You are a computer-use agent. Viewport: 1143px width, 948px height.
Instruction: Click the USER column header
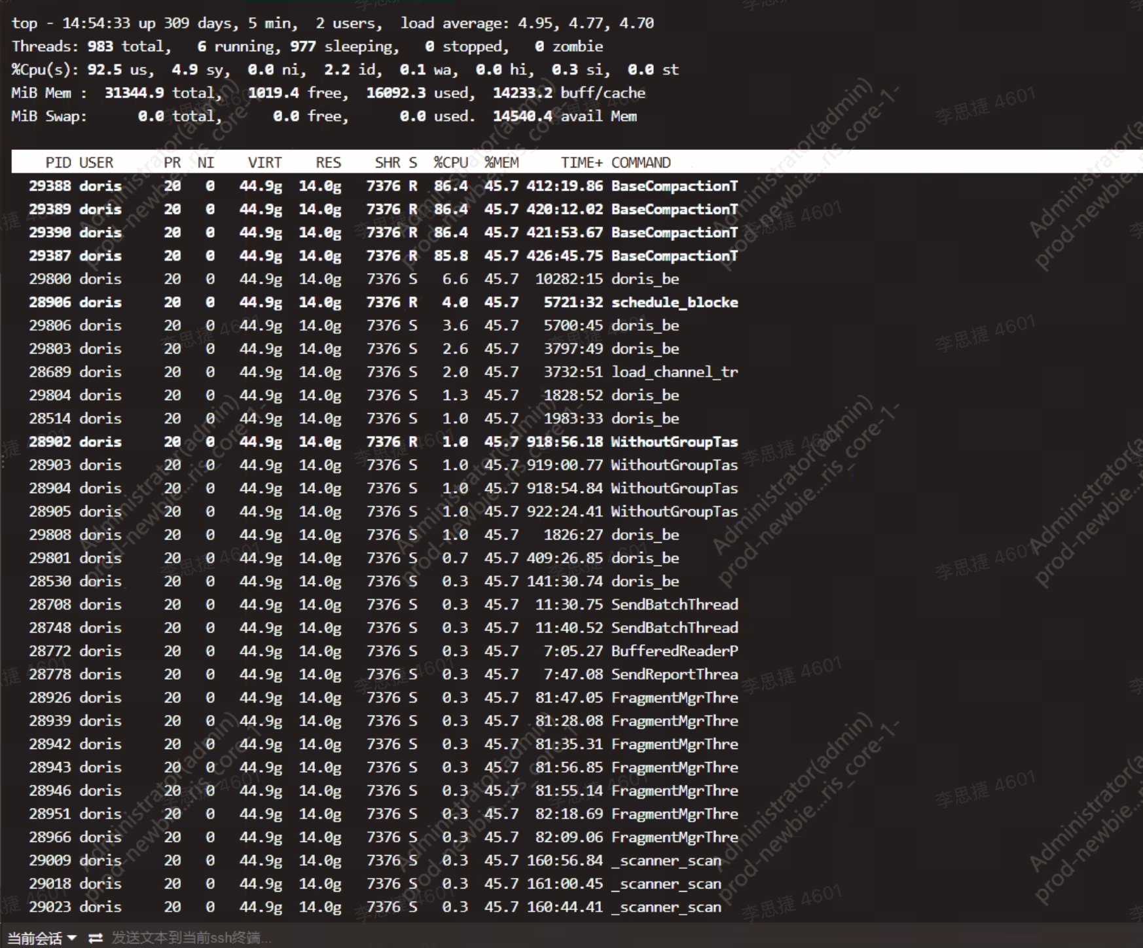click(96, 162)
